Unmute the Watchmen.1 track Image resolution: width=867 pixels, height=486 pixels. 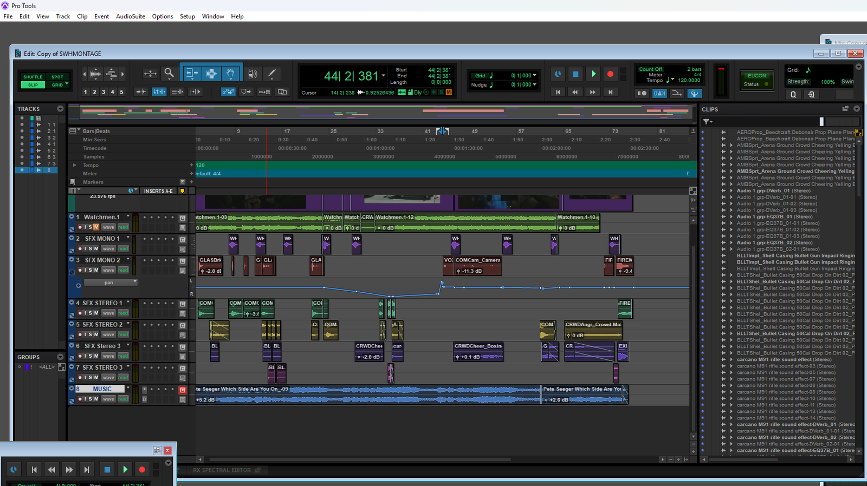tap(96, 227)
